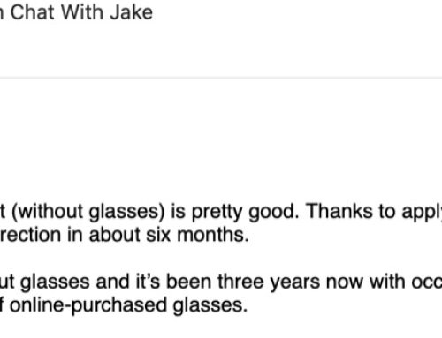Click the text "(without glasses)"
The image size is (442, 338).
pyautogui.click(x=88, y=212)
